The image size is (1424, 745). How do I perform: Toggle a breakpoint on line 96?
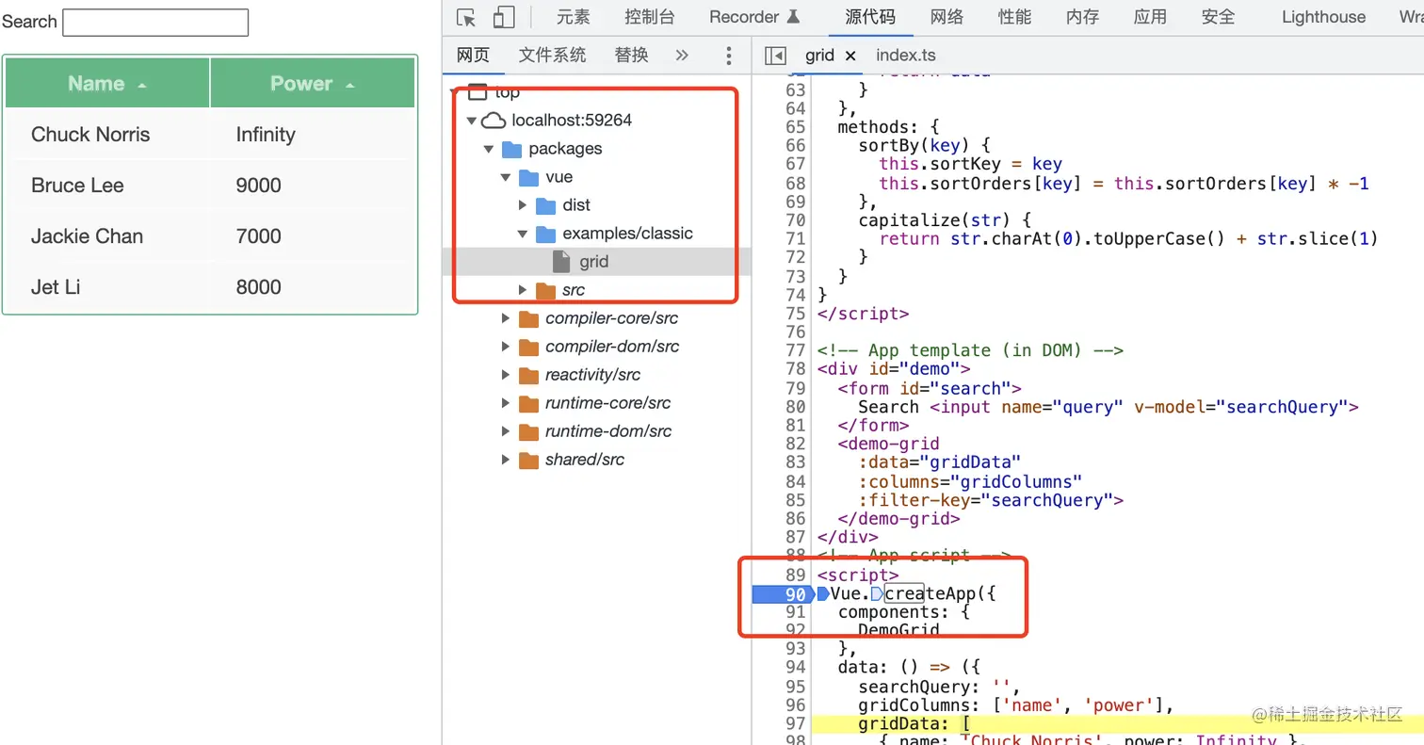796,705
